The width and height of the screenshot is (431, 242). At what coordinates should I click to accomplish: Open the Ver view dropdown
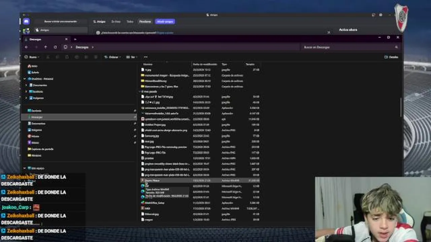pyautogui.click(x=132, y=57)
